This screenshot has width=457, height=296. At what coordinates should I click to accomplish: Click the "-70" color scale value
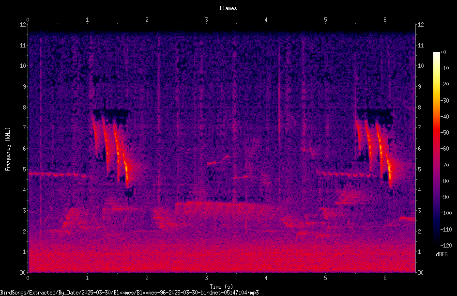point(444,165)
